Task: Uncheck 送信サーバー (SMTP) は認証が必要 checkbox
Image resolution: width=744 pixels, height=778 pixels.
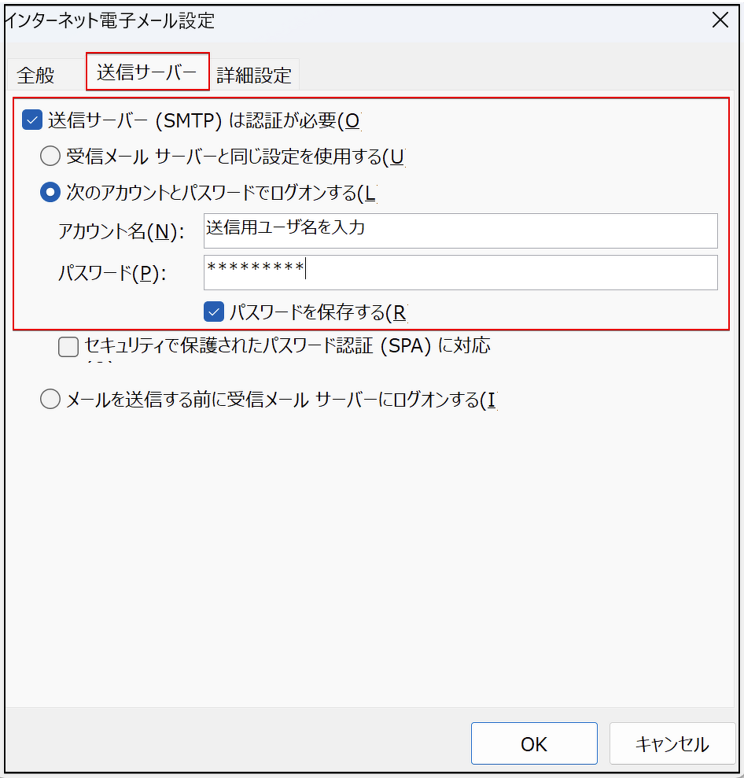Action: (31, 120)
